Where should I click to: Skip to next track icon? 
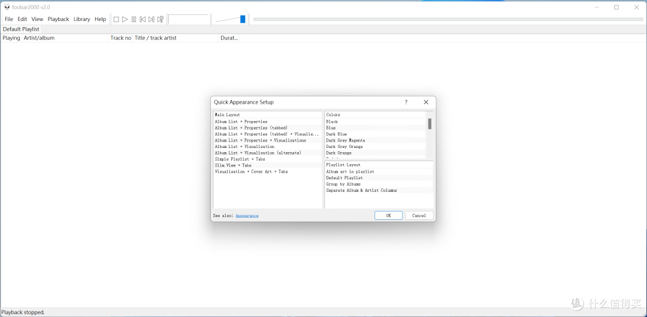(152, 19)
